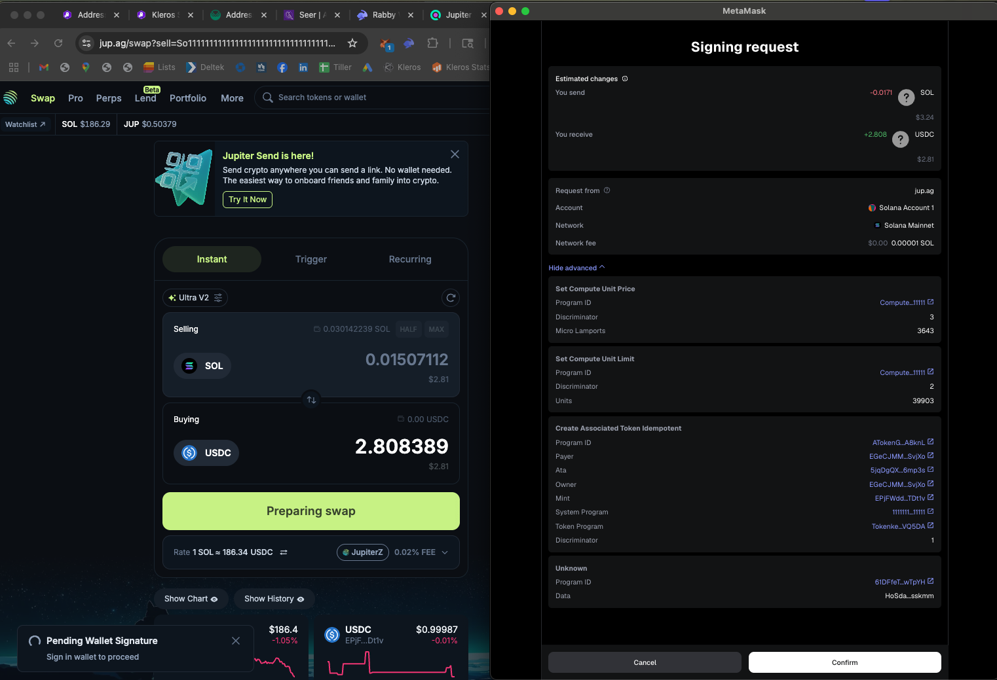Select the Instant swap tab

[212, 259]
